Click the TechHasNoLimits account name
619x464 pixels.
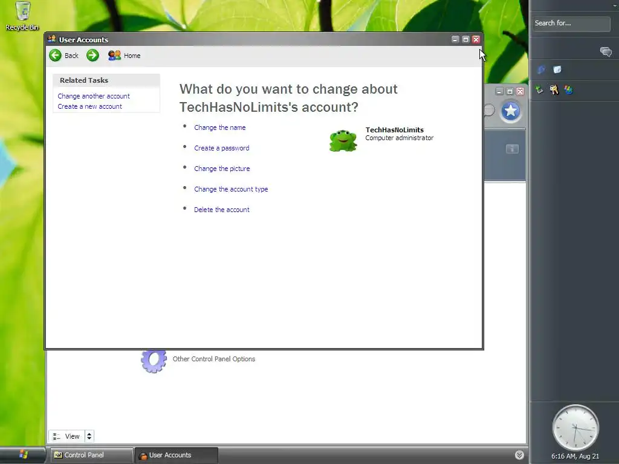pos(394,130)
